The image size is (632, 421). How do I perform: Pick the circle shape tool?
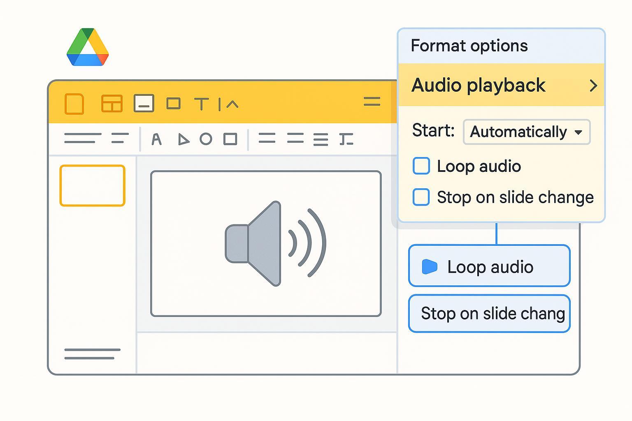pos(206,139)
